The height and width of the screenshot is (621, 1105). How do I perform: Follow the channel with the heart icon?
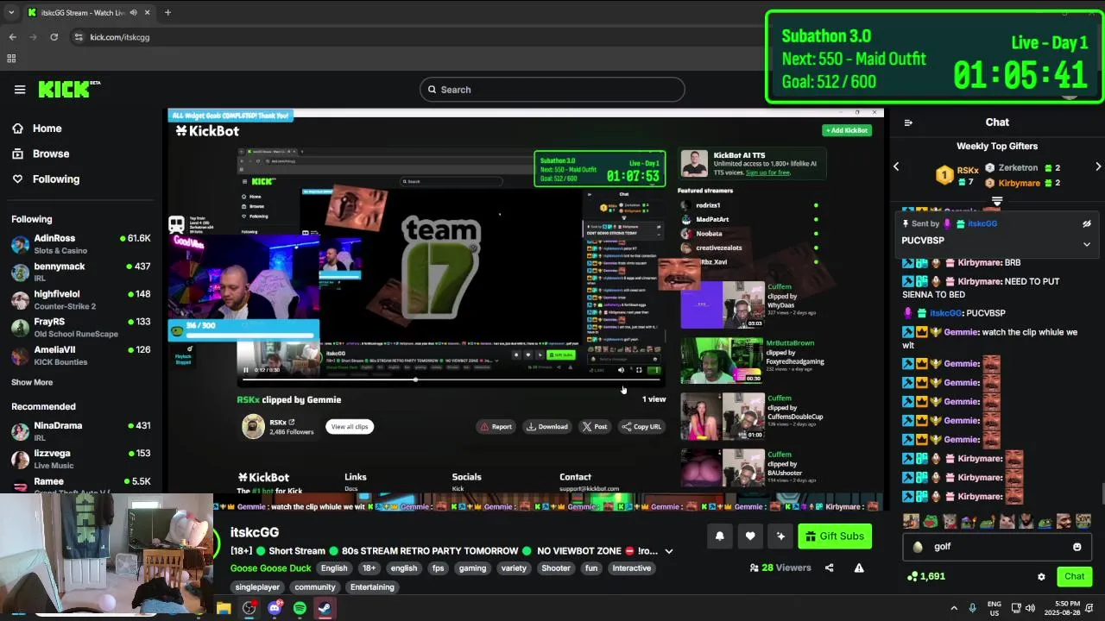(750, 536)
